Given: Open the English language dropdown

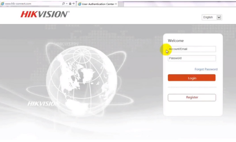Looking at the screenshot, I should 212,17.
